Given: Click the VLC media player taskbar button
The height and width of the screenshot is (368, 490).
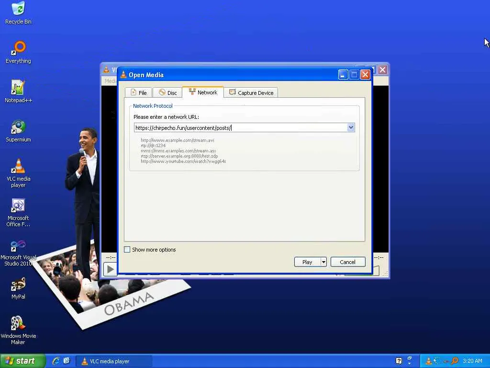Looking at the screenshot, I should click(x=114, y=361).
